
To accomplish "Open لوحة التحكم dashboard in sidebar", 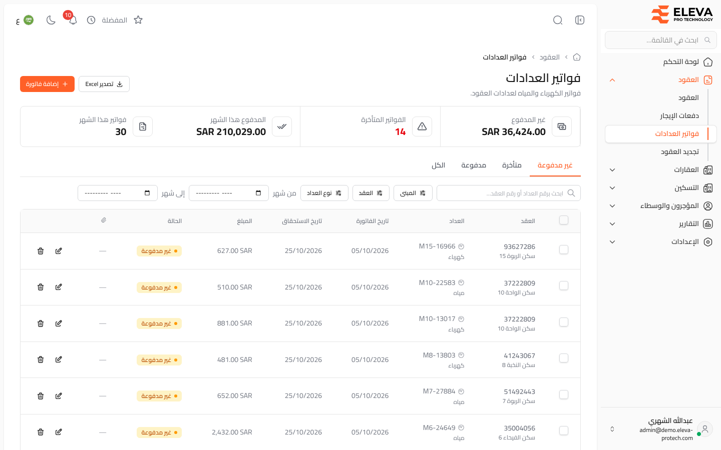I will pos(661,62).
